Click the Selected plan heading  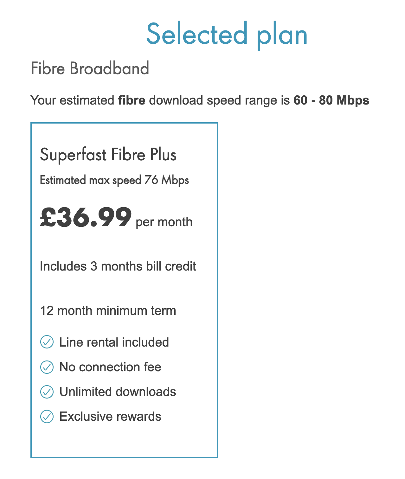(x=227, y=34)
